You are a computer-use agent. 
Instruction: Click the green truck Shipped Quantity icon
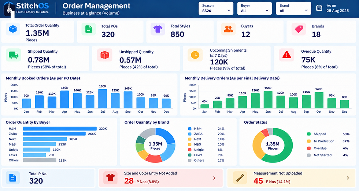(x=13, y=55)
